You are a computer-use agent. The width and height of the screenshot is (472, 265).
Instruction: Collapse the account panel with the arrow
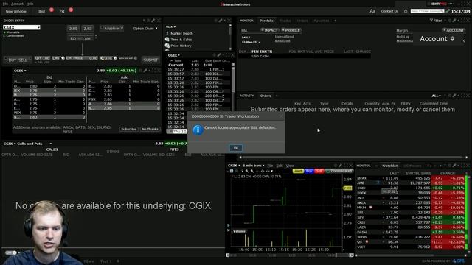[464, 40]
